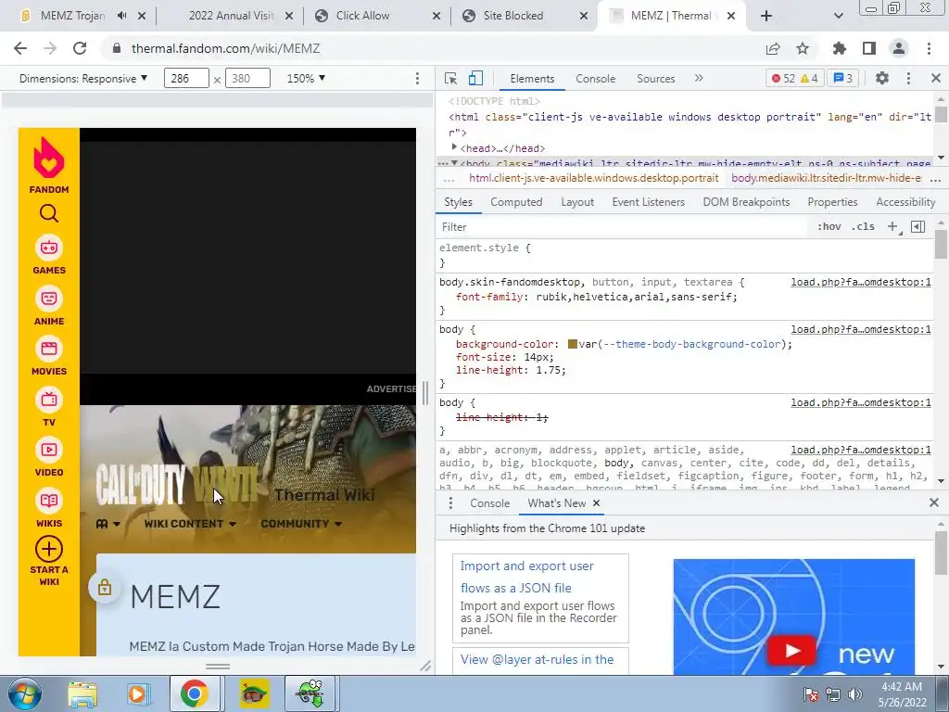Open the Properties tab

(832, 202)
